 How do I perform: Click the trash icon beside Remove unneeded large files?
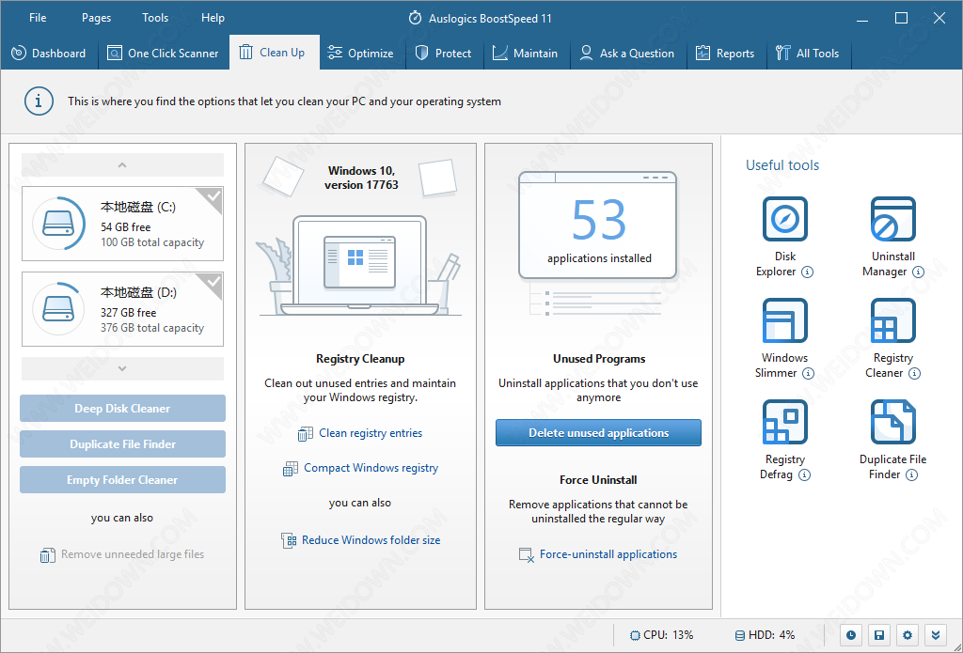(47, 555)
